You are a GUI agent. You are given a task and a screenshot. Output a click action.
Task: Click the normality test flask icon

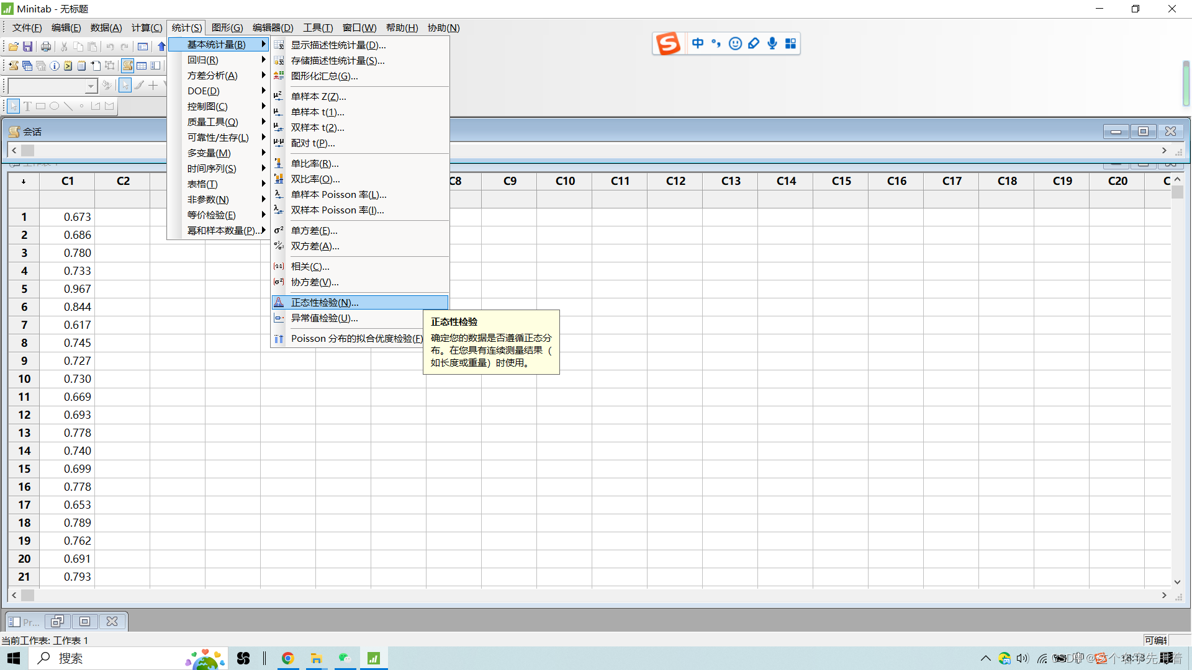point(279,303)
